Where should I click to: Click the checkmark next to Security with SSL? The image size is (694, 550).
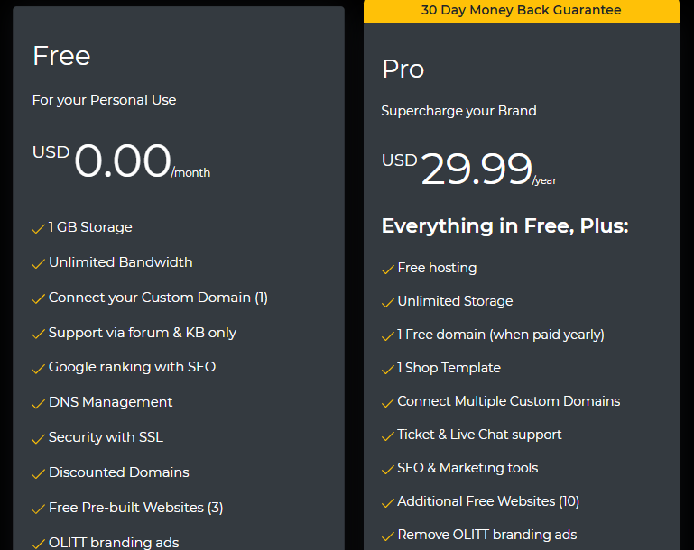pyautogui.click(x=39, y=438)
